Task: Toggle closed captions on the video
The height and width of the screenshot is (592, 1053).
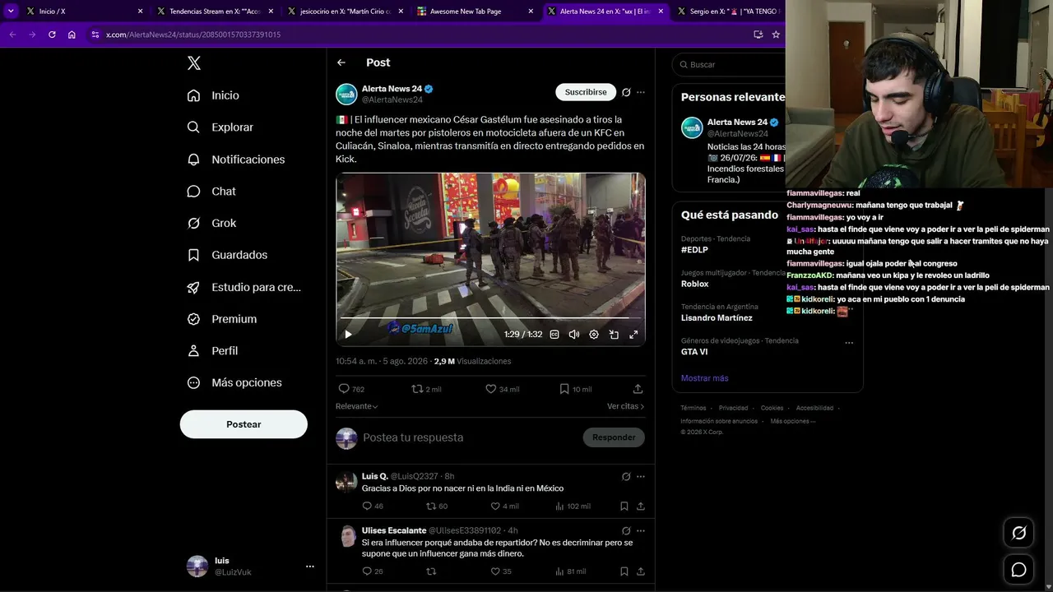Action: coord(554,335)
